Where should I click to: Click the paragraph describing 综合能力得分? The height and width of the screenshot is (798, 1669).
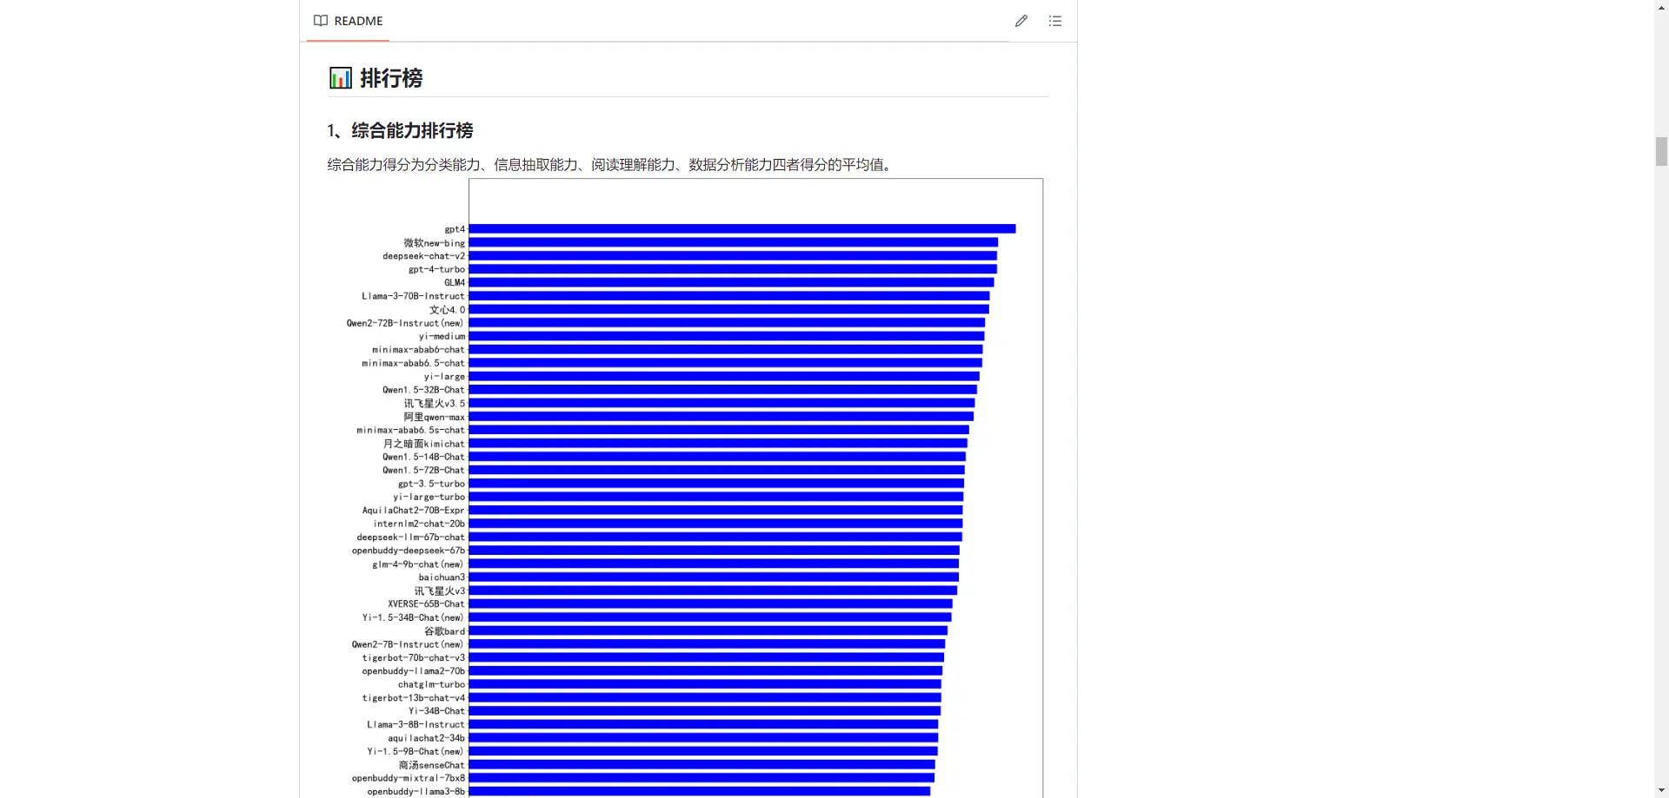pyautogui.click(x=611, y=164)
